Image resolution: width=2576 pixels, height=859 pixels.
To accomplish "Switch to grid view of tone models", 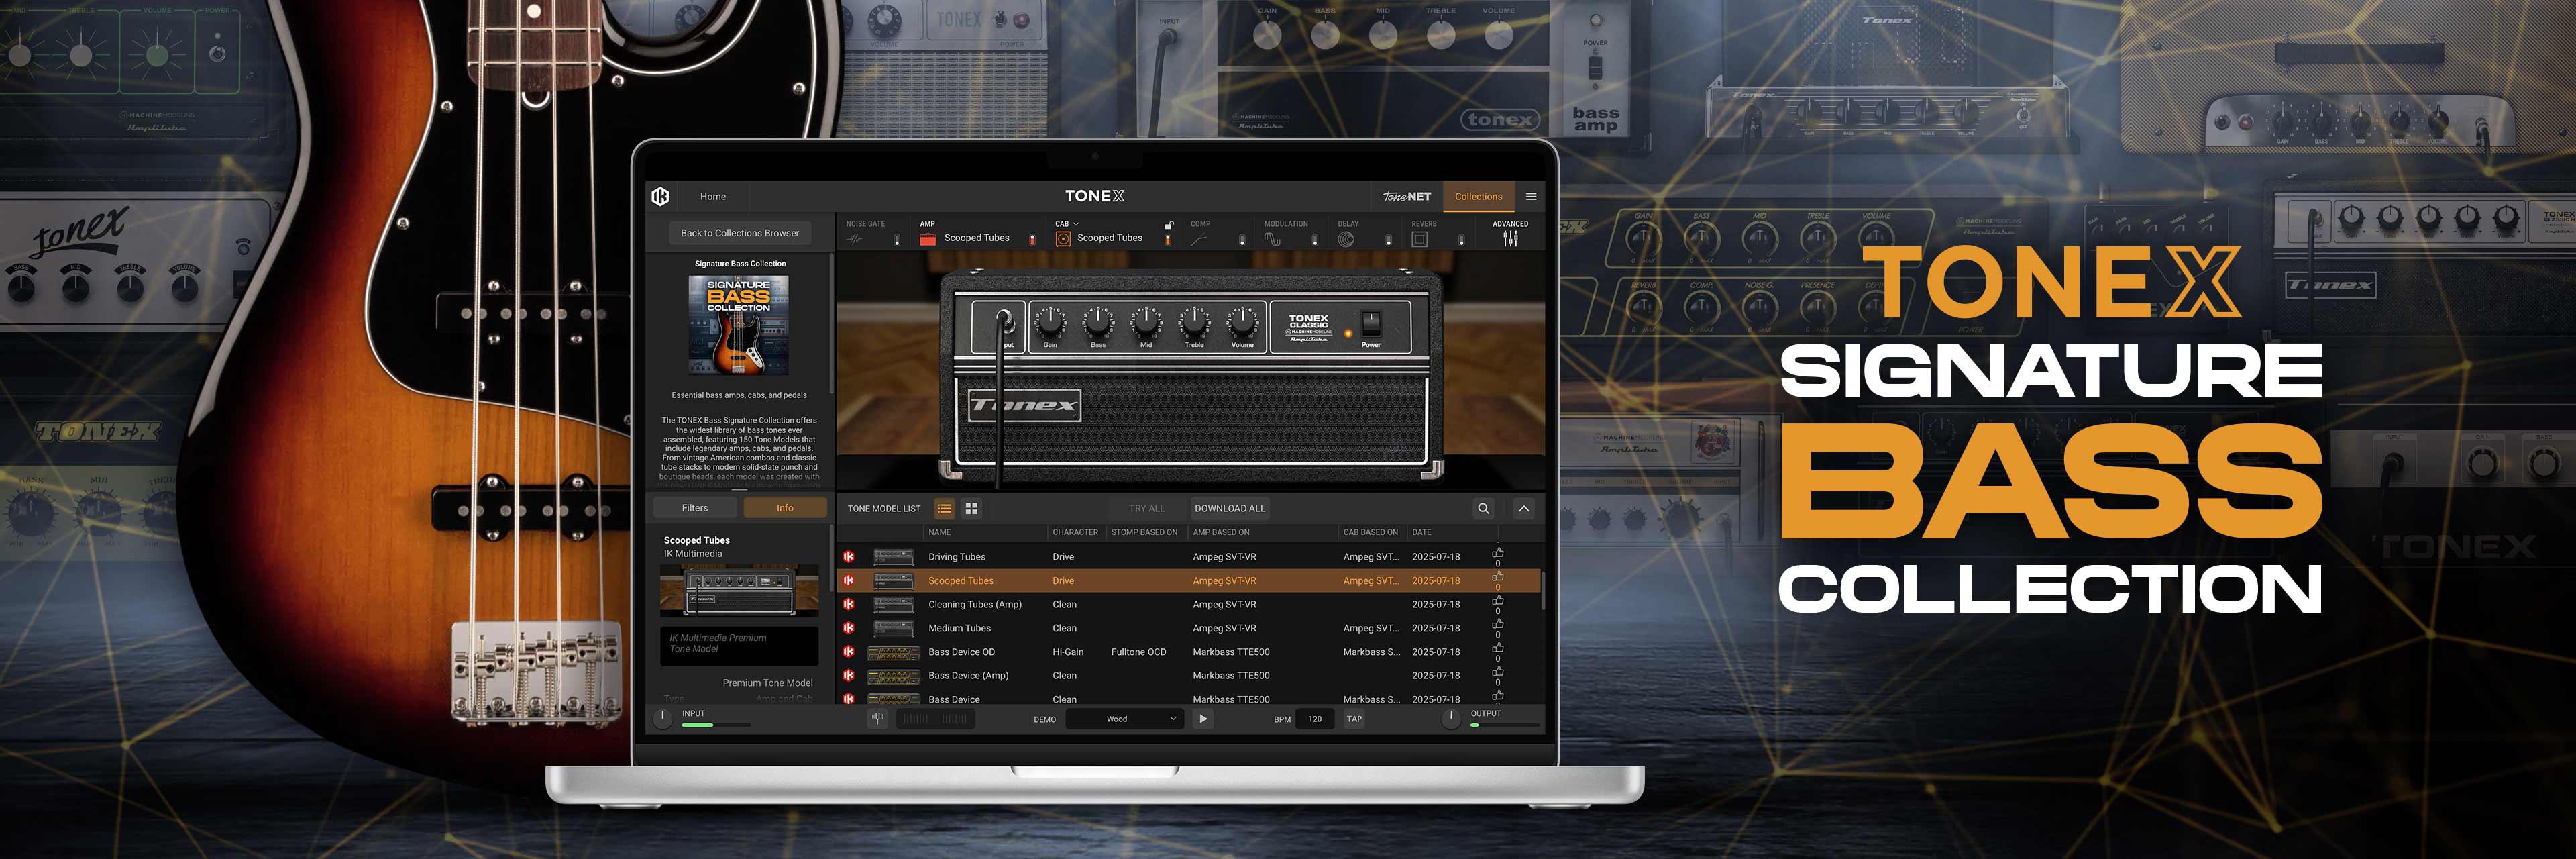I will click(971, 508).
